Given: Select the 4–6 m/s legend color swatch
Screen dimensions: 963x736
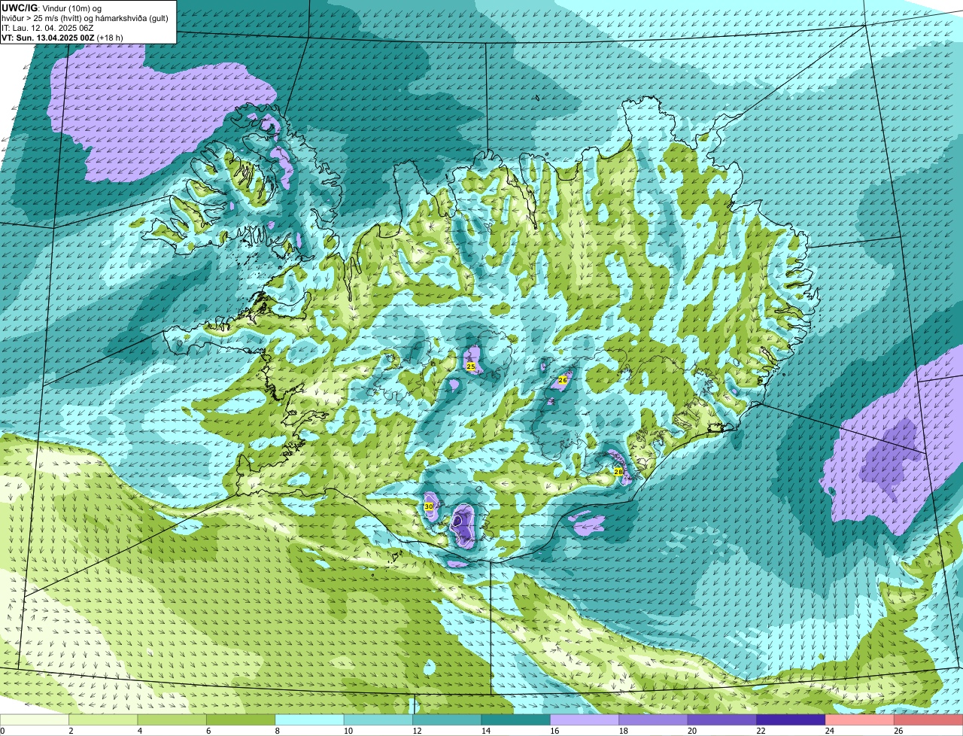Looking at the screenshot, I should pyautogui.click(x=172, y=719).
